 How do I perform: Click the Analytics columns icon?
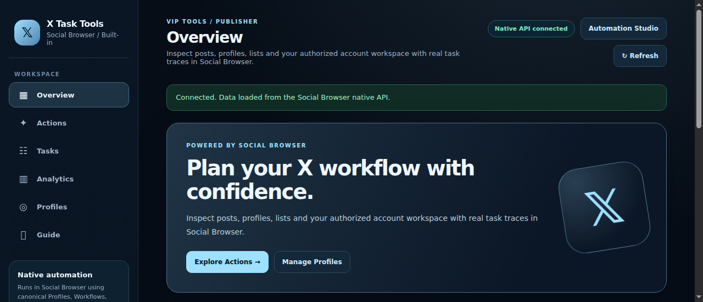(x=23, y=179)
